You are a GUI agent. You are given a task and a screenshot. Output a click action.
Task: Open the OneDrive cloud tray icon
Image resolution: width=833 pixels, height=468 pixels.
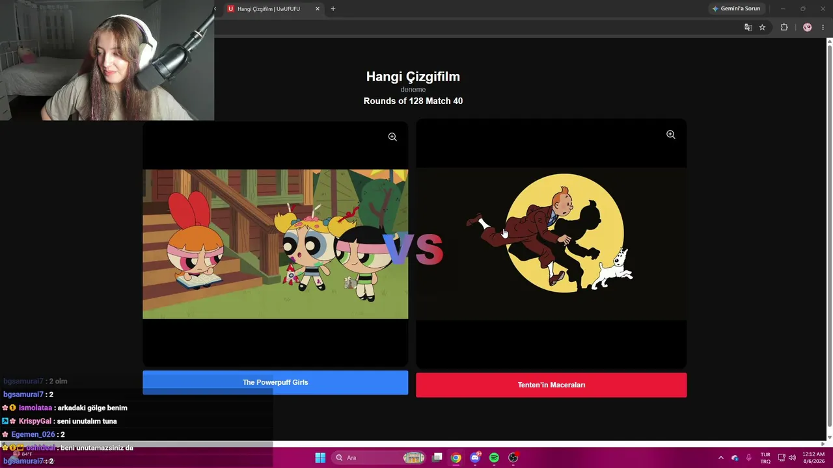tap(735, 458)
